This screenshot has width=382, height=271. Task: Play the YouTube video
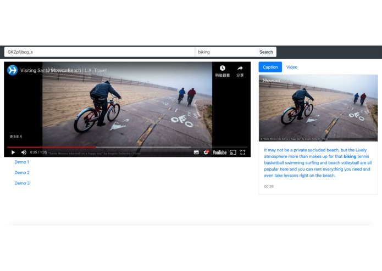(x=13, y=153)
